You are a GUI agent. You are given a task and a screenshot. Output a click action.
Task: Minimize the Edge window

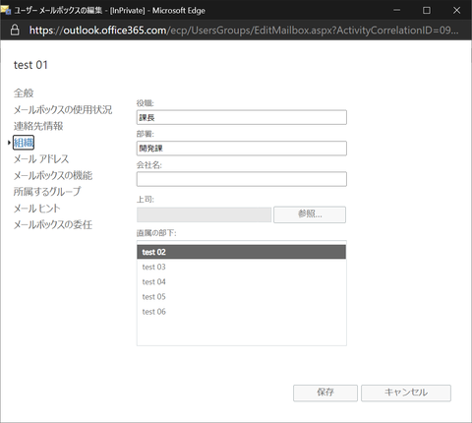[397, 10]
